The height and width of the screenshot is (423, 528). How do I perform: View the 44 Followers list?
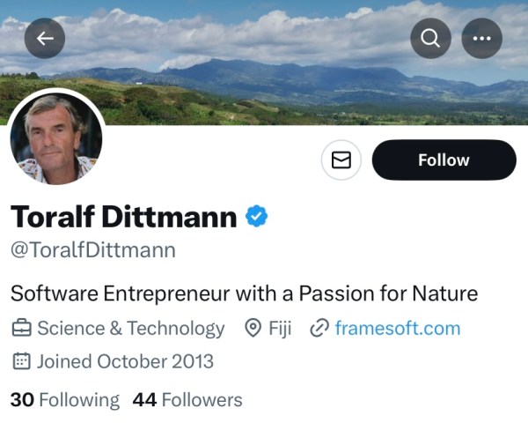click(x=187, y=399)
